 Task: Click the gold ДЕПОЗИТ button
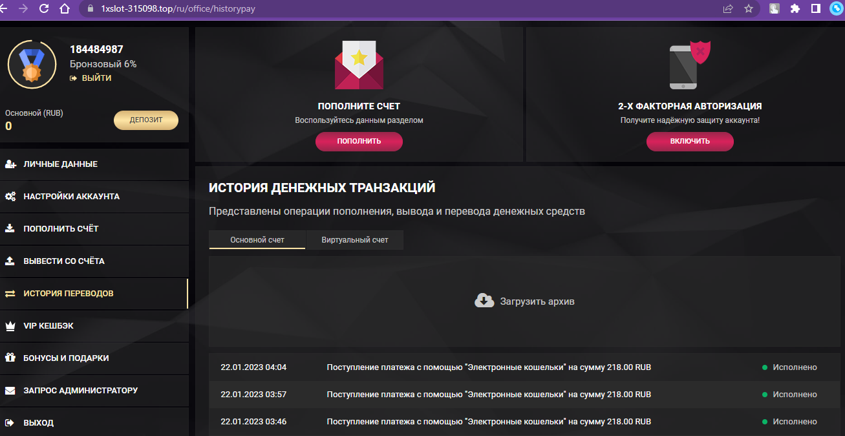[x=146, y=120]
